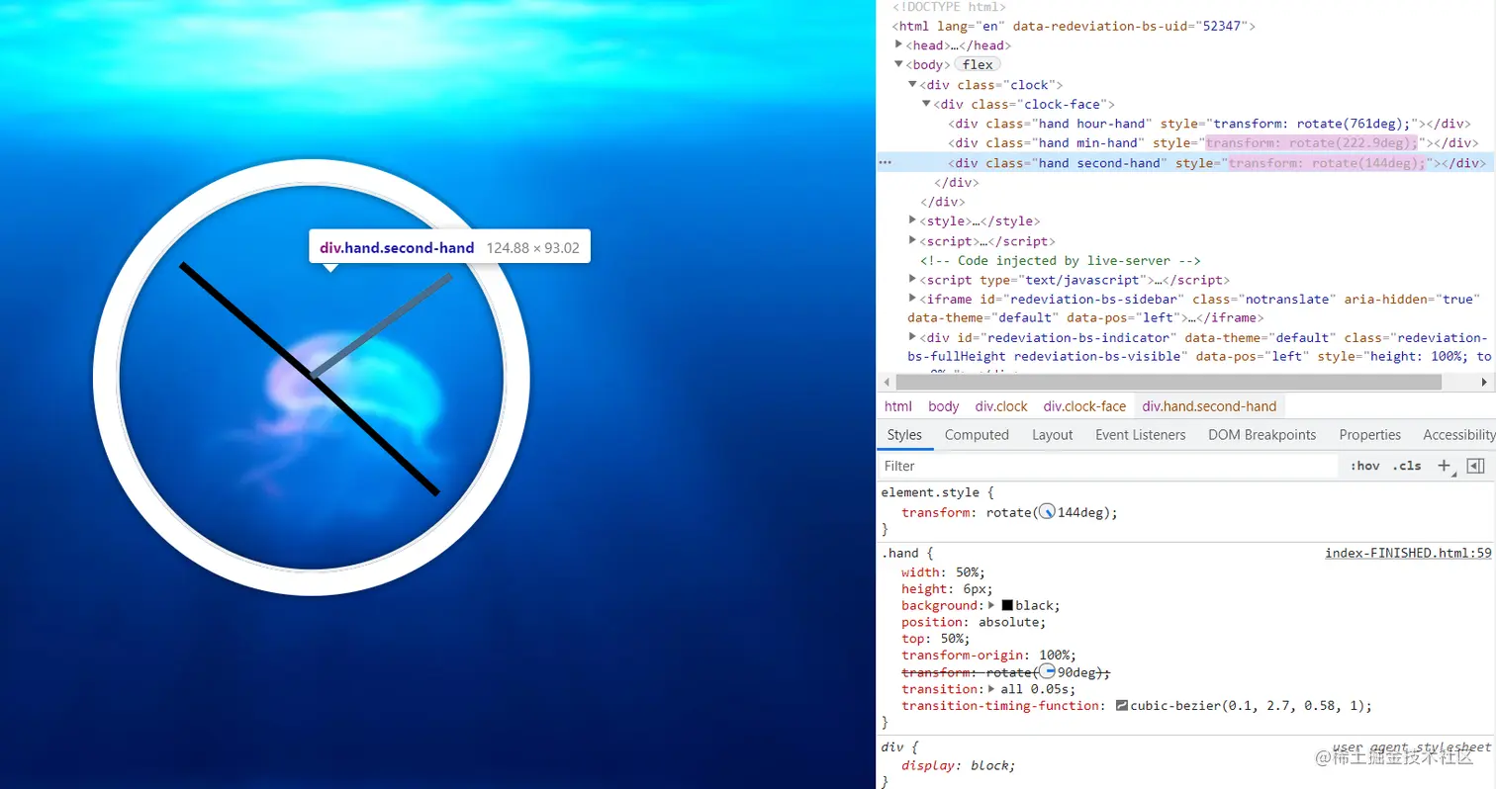Screen dimensions: 1496x789
Task: Select the second-hand div row
Action: [x=1185, y=163]
